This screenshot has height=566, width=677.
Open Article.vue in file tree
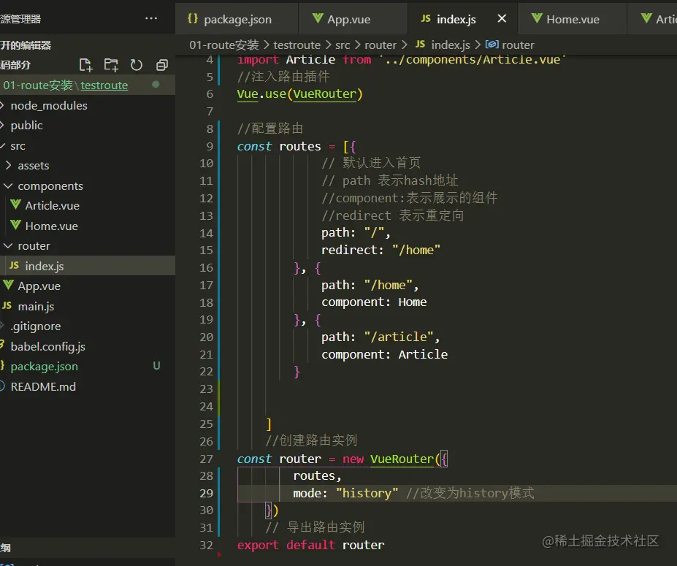tap(53, 206)
